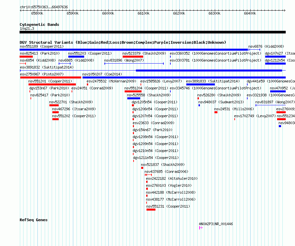Click the DGV Structural Variants track title
This screenshot has width=295, height=246.
(123, 42)
